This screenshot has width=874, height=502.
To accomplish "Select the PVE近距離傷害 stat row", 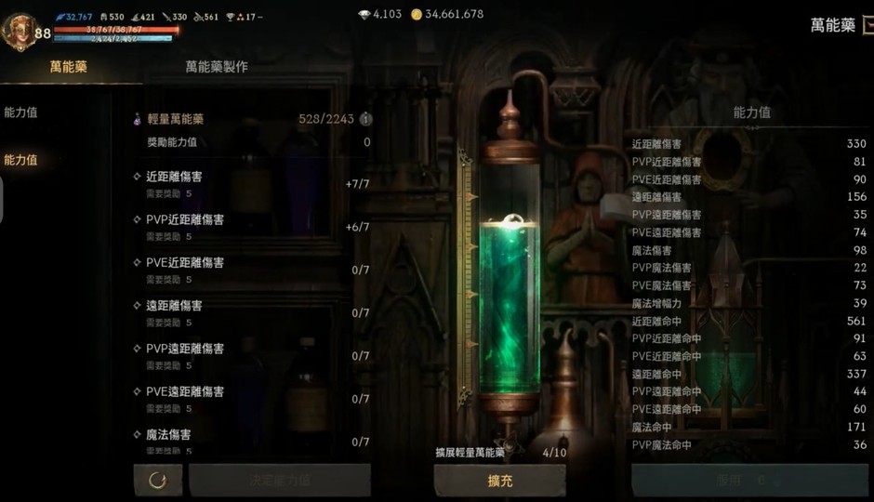I will pos(252,270).
